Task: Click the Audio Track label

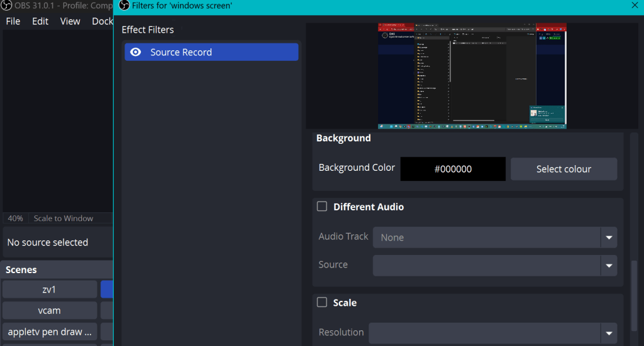Action: click(x=343, y=237)
